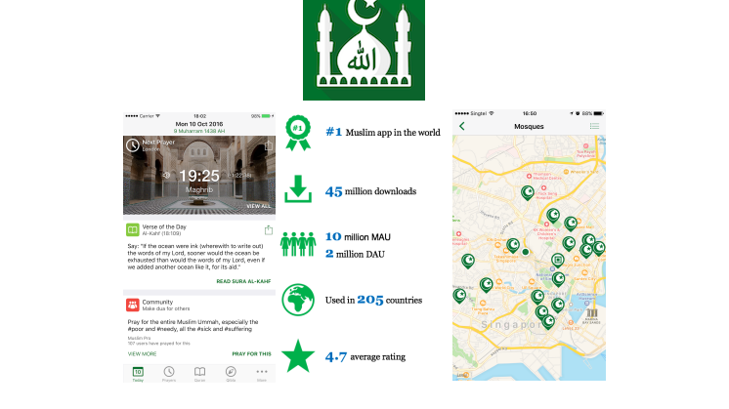Share the Verse of the Day

click(x=269, y=230)
